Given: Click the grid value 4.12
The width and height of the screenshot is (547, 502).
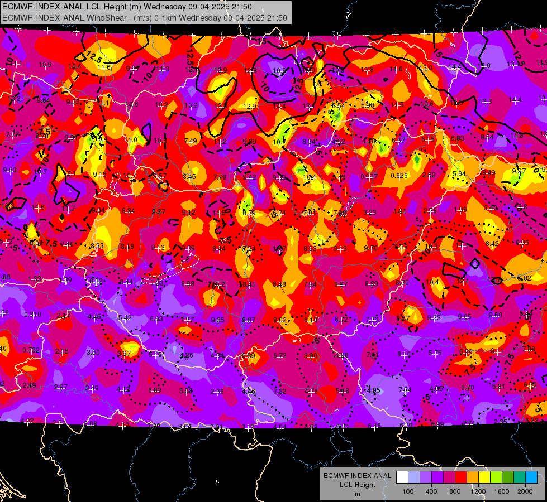Looking at the screenshot, I should tap(123, 389).
